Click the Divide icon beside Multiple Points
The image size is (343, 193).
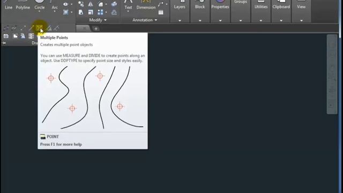click(49, 28)
